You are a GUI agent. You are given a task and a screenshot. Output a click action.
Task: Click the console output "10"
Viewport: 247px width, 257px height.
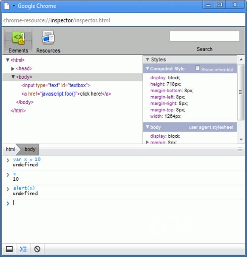pos(16,179)
